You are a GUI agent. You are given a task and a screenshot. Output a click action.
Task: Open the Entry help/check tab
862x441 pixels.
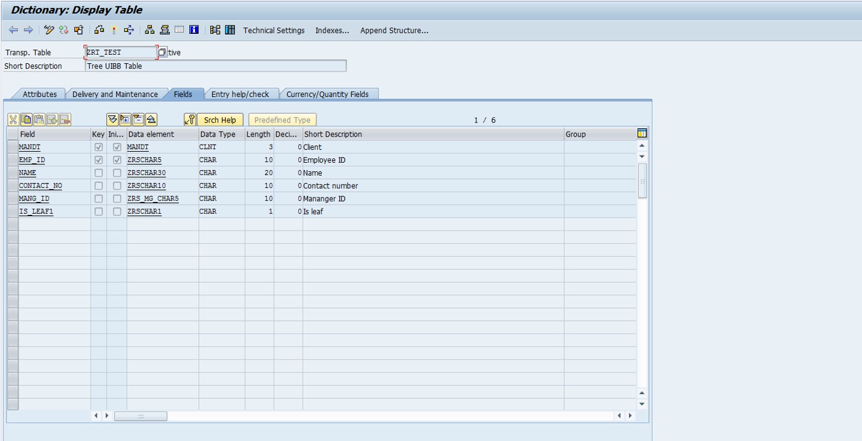tap(239, 94)
